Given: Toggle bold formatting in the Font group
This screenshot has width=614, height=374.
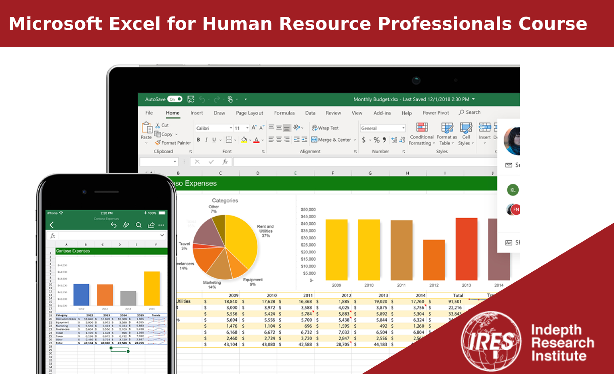Looking at the screenshot, I should pos(198,140).
